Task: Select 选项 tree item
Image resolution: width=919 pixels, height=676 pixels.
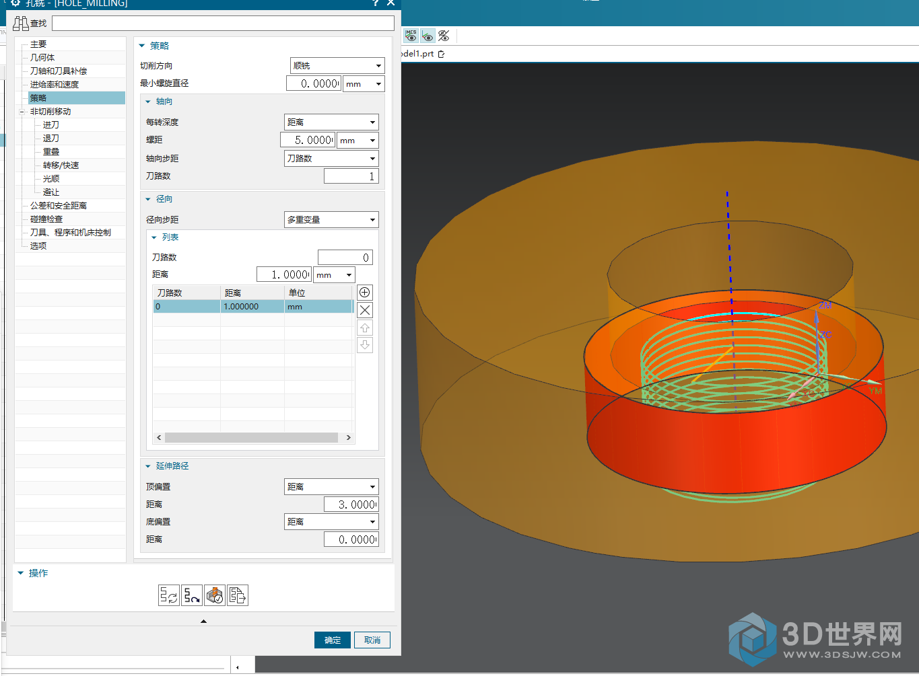Action: coord(38,246)
